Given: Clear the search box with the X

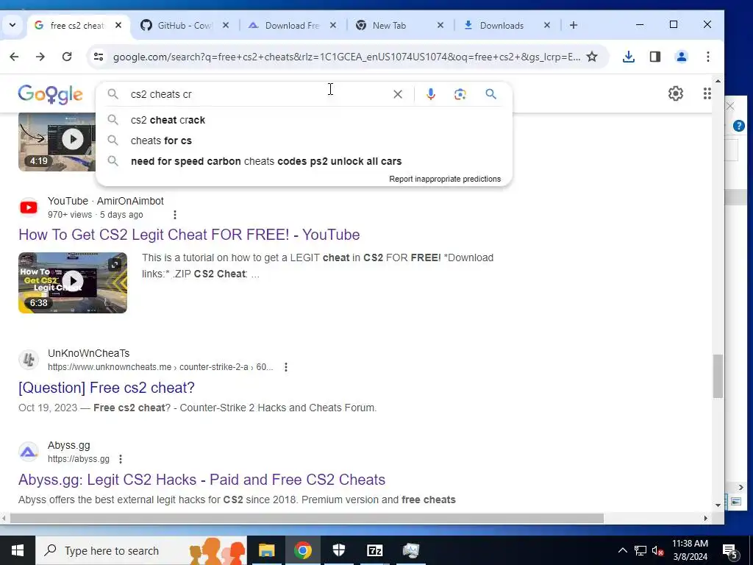Looking at the screenshot, I should tap(398, 94).
